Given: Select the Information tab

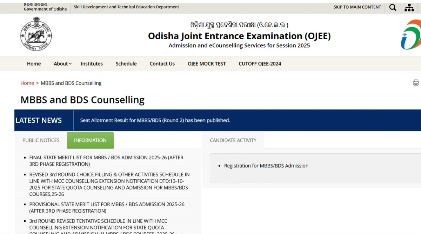Looking at the screenshot, I should coord(90,140).
